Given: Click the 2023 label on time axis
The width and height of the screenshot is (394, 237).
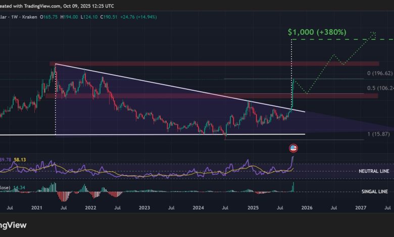Looking at the screenshot, I should pyautogui.click(x=144, y=207).
